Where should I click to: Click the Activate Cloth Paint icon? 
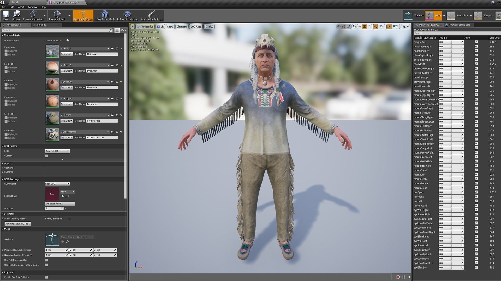151,15
